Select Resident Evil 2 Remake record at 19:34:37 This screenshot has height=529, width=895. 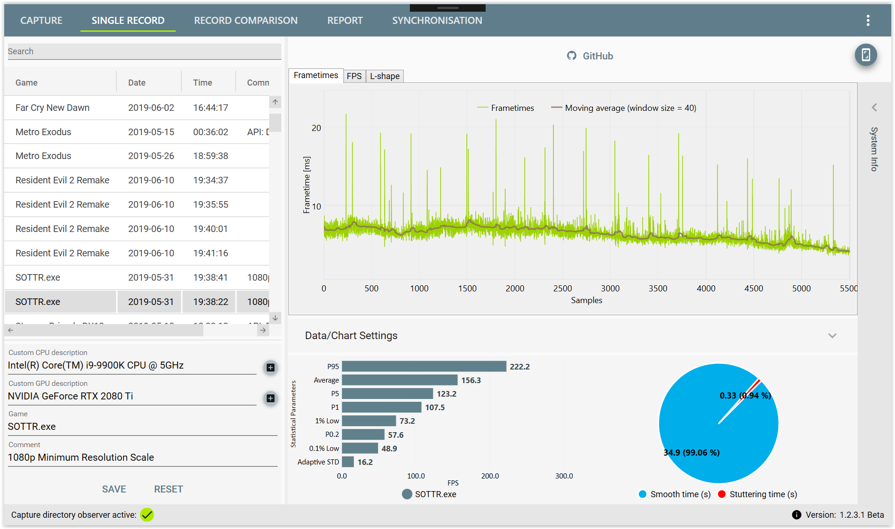(x=137, y=180)
